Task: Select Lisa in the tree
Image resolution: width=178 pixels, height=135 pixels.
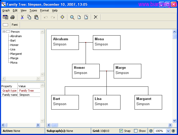Action: tap(13, 49)
